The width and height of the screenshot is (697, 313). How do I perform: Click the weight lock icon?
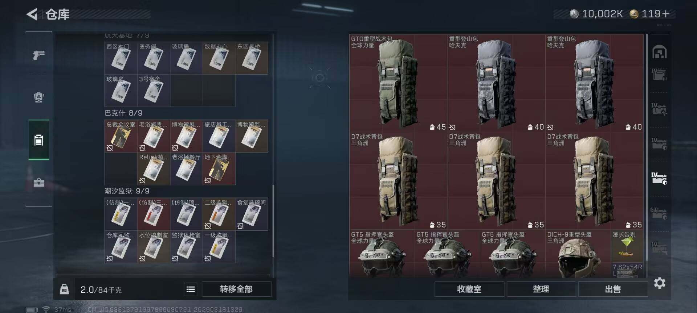pos(64,289)
